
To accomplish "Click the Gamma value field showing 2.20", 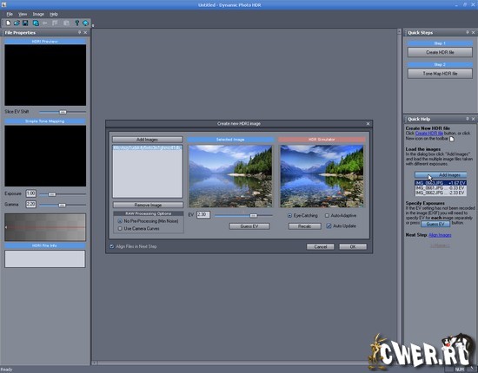I will pyautogui.click(x=30, y=204).
